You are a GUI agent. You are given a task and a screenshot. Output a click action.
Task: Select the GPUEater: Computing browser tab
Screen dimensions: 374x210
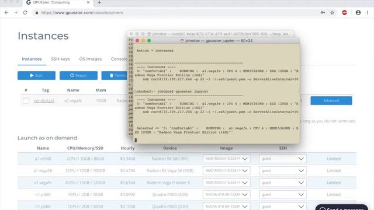57,2
